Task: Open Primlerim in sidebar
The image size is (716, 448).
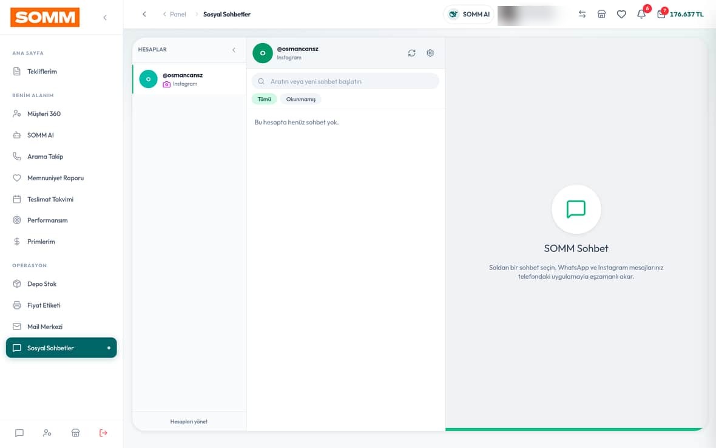Action: 61,242
